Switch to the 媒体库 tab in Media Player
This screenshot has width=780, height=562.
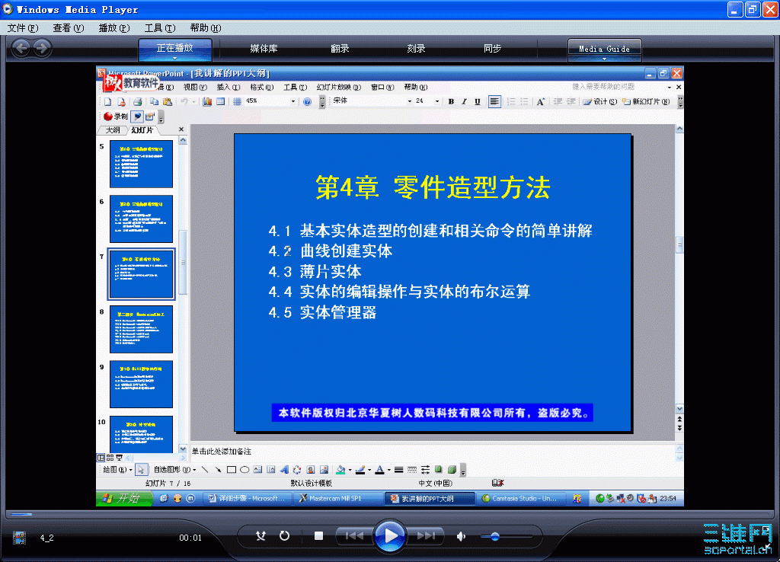(264, 47)
